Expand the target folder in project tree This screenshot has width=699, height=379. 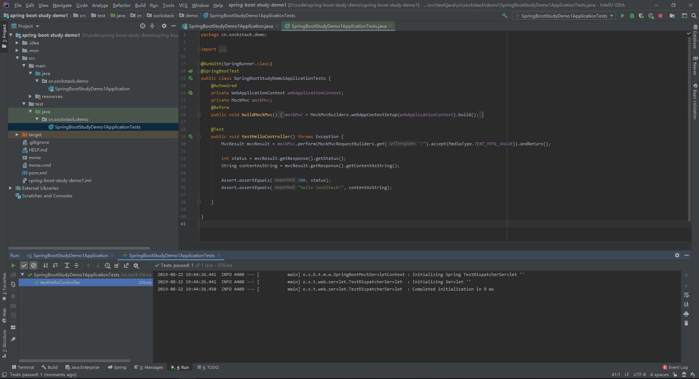tap(17, 135)
